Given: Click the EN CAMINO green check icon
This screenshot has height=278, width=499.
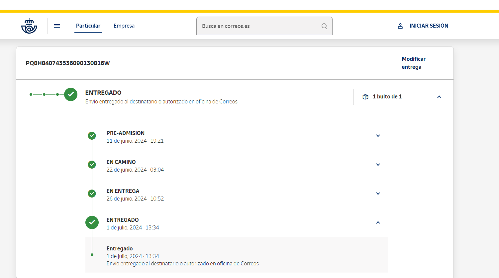Looking at the screenshot, I should pyautogui.click(x=92, y=165).
